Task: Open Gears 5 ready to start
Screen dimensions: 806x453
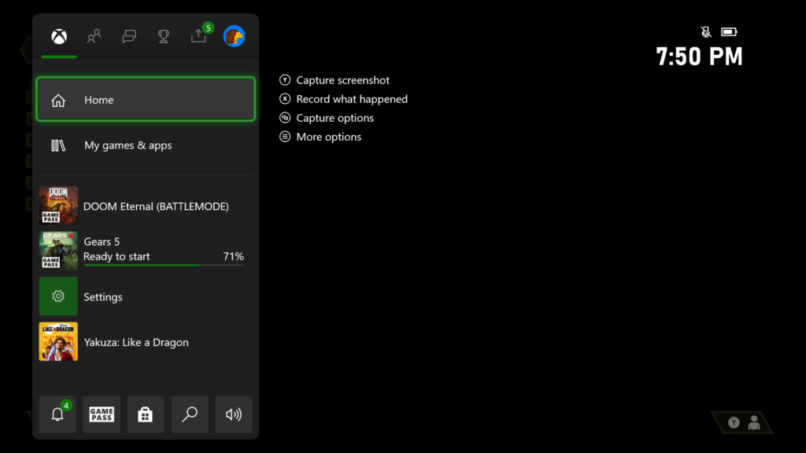Action: point(146,251)
